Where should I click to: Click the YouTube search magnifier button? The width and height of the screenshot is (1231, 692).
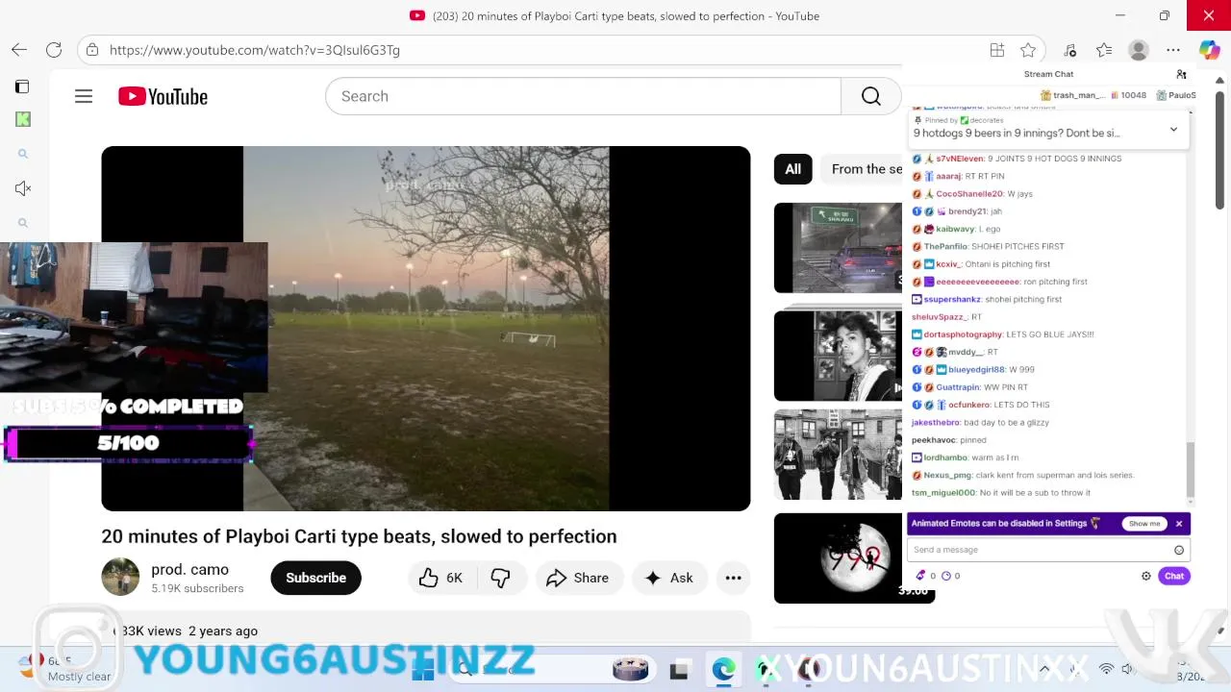(870, 96)
